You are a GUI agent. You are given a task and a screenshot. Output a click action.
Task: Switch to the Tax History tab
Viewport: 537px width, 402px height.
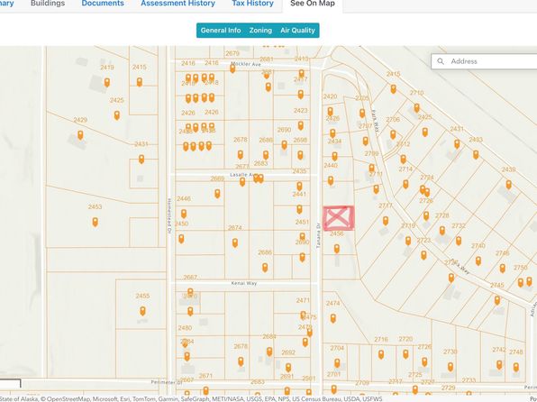[253, 4]
